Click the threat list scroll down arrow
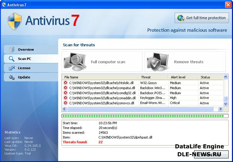233x162 pixels. (225, 104)
